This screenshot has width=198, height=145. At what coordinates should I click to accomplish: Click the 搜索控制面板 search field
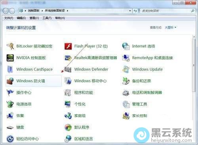(x=168, y=11)
